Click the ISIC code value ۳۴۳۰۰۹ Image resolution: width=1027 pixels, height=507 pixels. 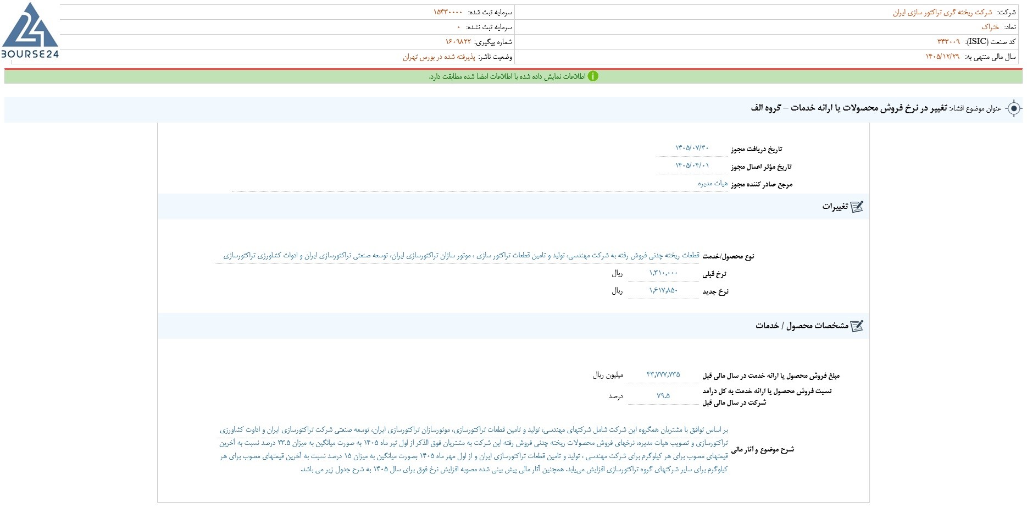[948, 42]
